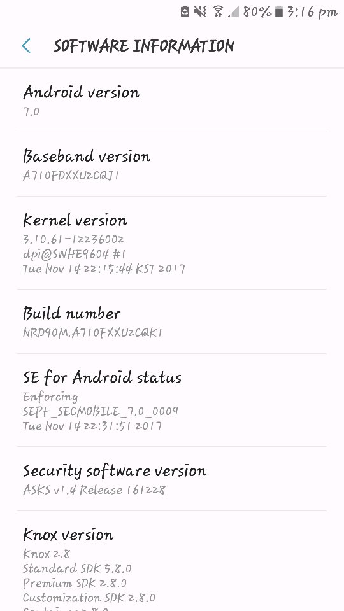Screen dimensions: 344x611
Task: Tap the NRD90M build number value
Action: point(92,332)
